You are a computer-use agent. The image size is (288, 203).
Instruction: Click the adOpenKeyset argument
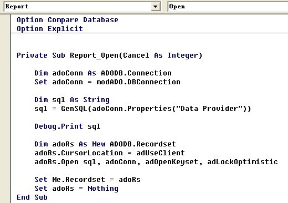[172, 162]
